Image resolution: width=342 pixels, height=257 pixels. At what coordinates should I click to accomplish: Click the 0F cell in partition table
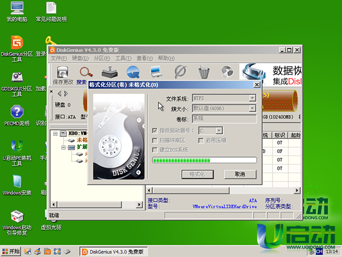[280, 151]
